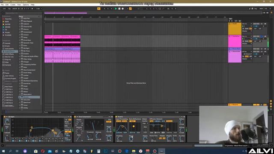Select the Echo device in list
This screenshot has width=274, height=154.
click(x=25, y=46)
